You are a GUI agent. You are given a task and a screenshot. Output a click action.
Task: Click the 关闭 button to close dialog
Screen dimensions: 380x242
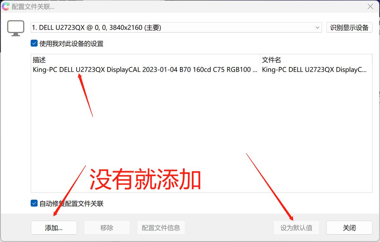pos(349,227)
